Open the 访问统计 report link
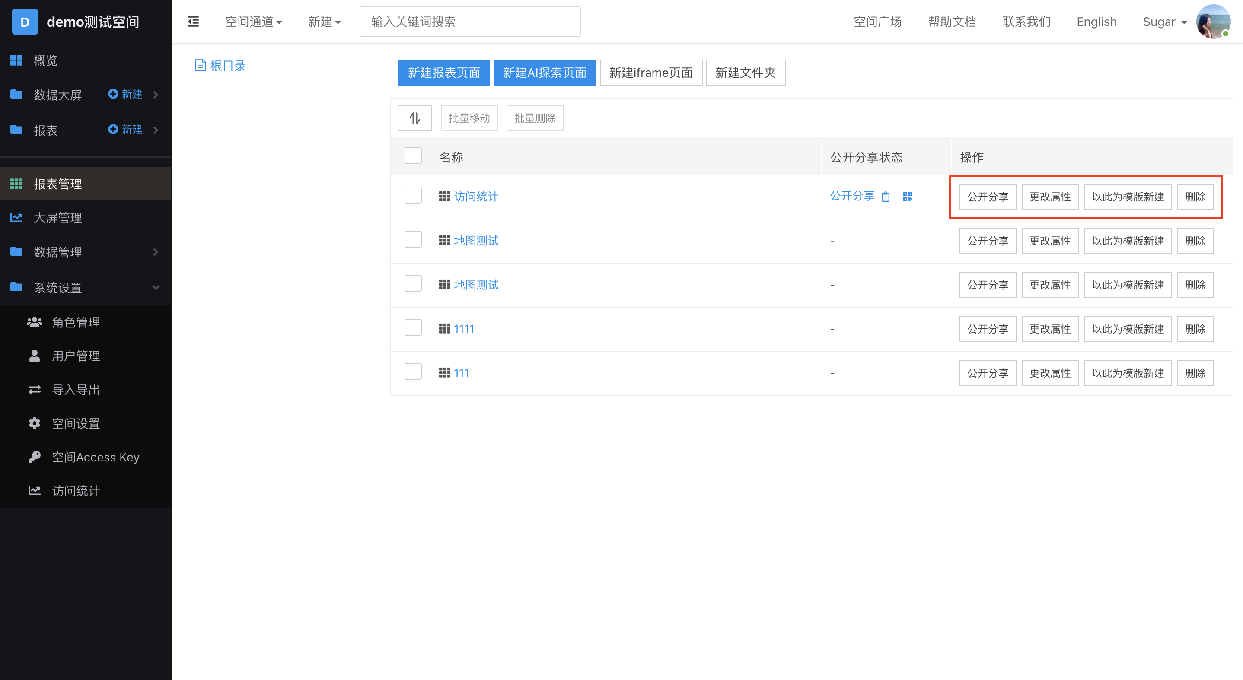 (x=476, y=196)
